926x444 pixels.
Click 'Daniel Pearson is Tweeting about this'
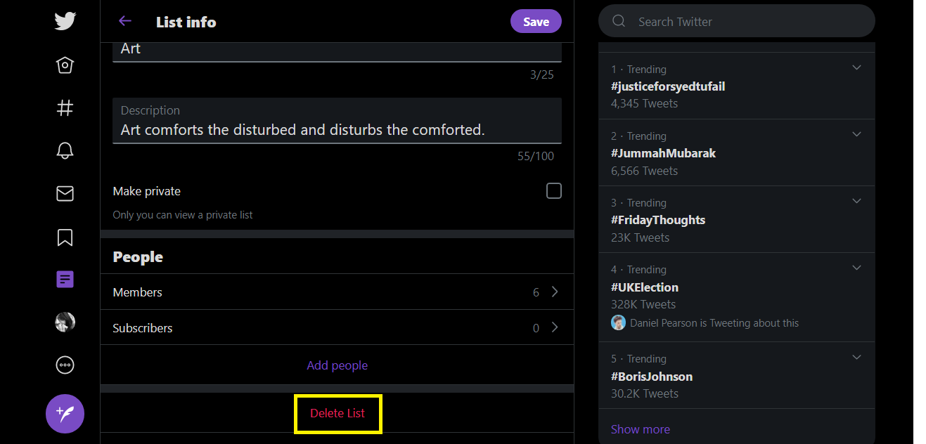[x=714, y=323]
